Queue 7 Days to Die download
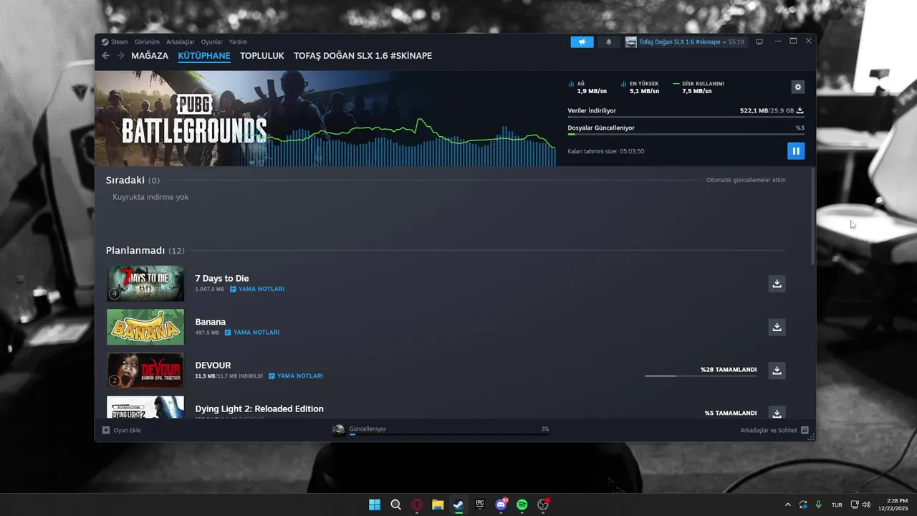917x516 pixels. [777, 284]
